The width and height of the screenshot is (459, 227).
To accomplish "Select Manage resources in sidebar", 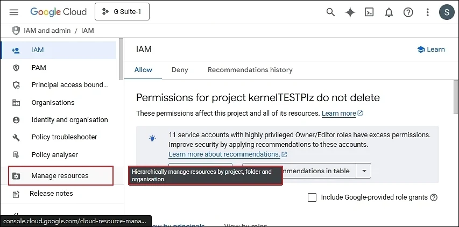I will pyautogui.click(x=61, y=175).
